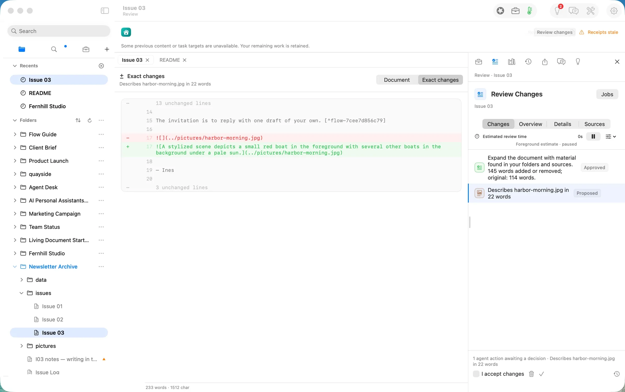Select the Details tab
Screen dimensions: 625x392
tap(562, 124)
